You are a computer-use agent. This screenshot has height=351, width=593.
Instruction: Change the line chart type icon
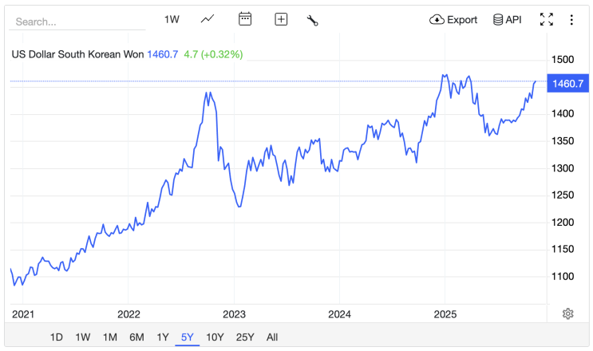[208, 19]
